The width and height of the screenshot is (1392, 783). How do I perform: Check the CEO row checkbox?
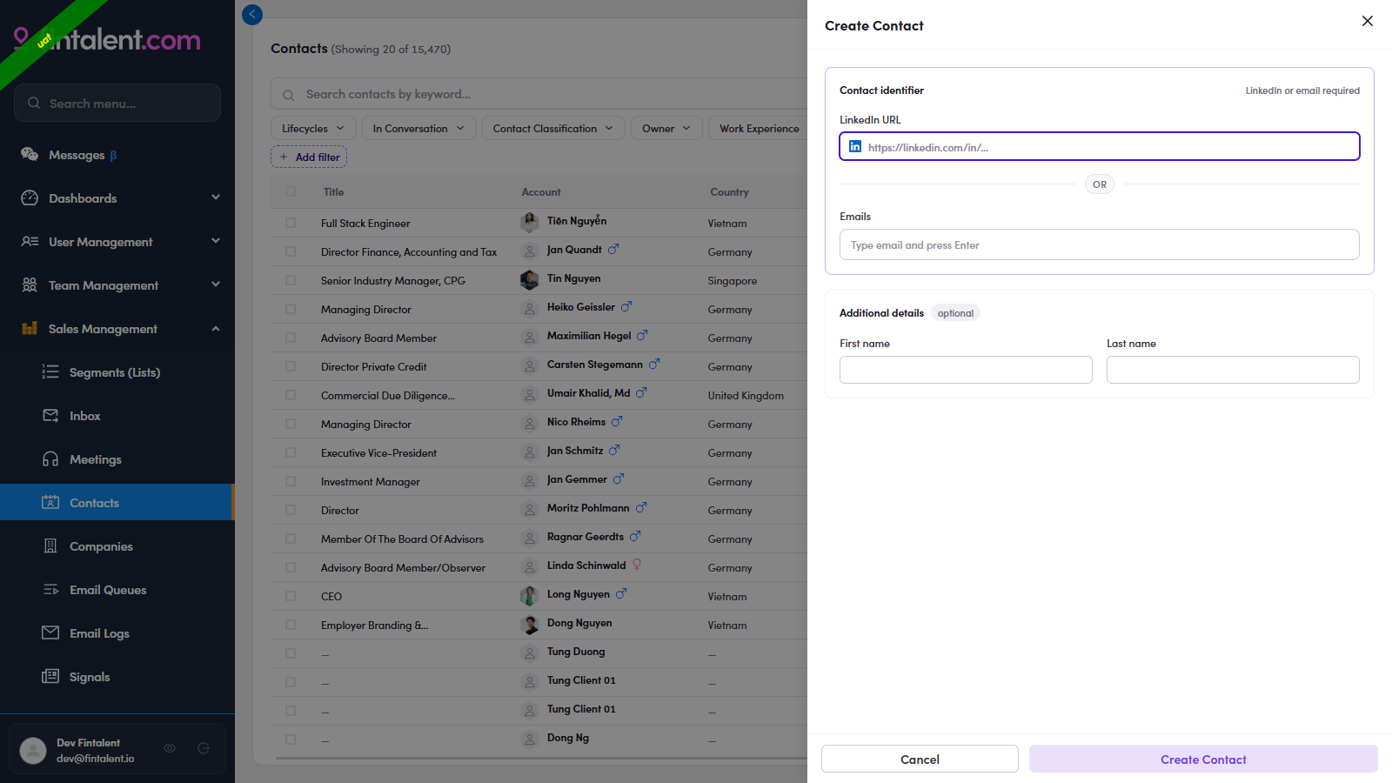pos(291,596)
